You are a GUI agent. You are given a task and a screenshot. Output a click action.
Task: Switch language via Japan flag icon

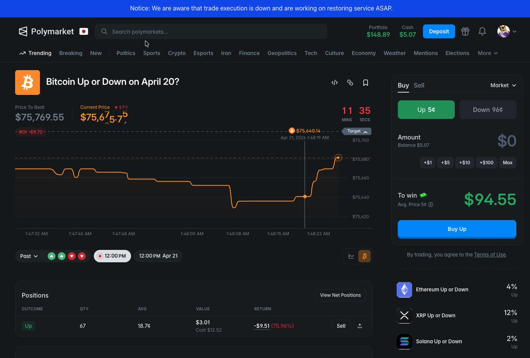(x=83, y=31)
